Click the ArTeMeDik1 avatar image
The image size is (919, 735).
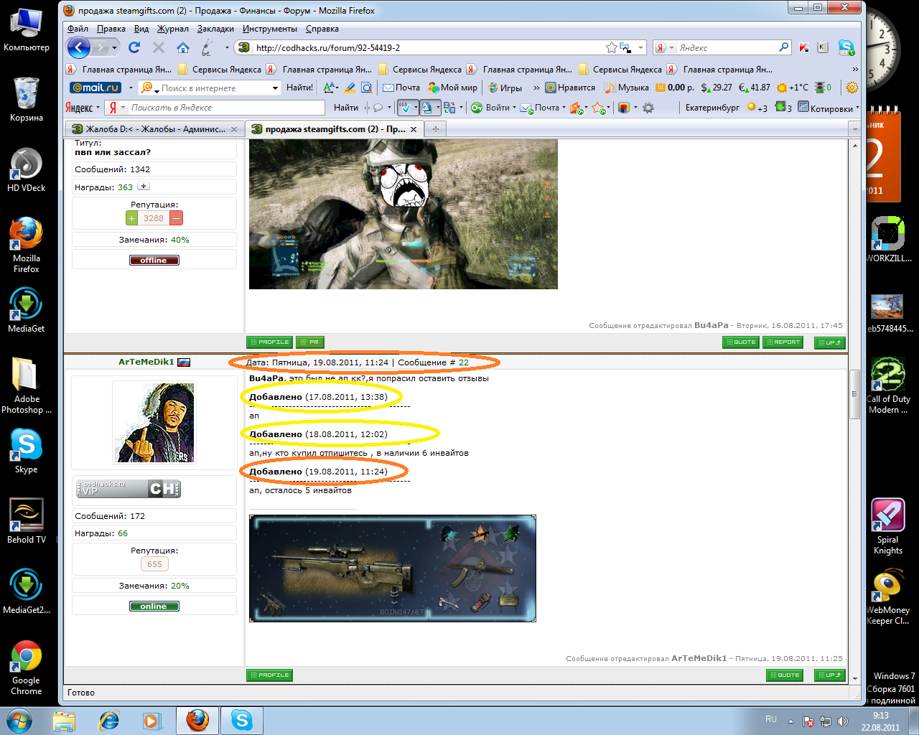click(154, 423)
